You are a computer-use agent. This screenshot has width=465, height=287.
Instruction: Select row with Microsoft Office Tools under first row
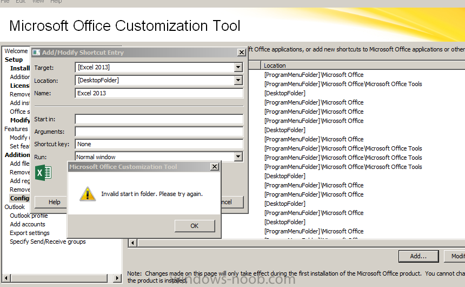coord(343,84)
